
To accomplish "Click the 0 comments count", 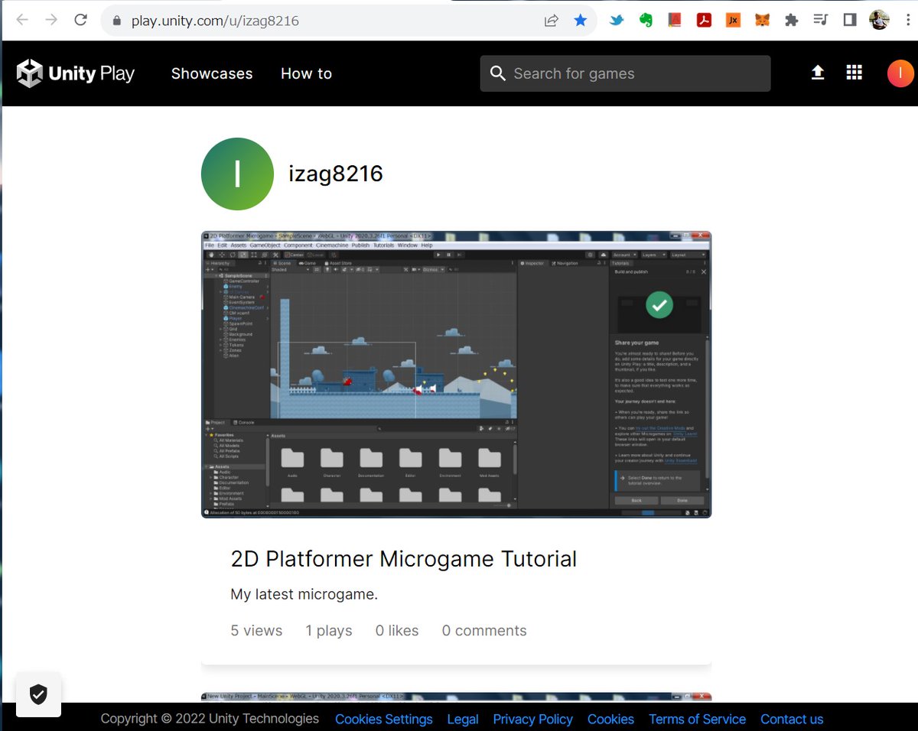I will pos(484,631).
